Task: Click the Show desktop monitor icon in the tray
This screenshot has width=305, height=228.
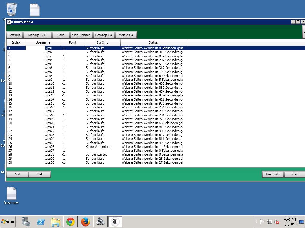Action: pos(301,222)
